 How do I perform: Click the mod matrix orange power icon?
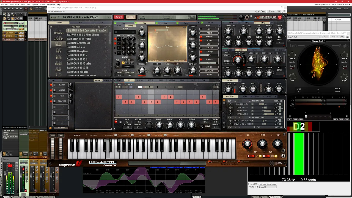click(224, 100)
